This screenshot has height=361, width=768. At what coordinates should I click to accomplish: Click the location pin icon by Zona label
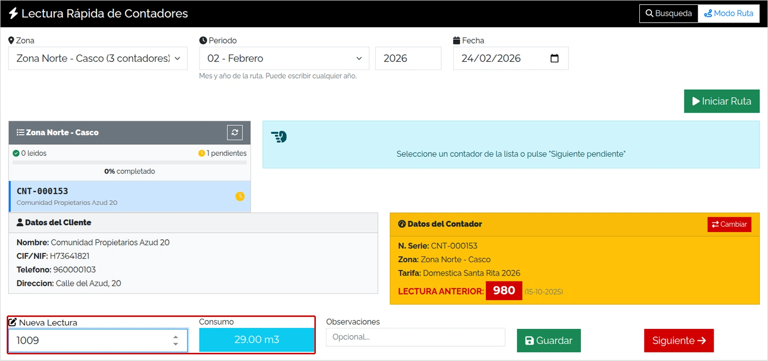(x=11, y=41)
